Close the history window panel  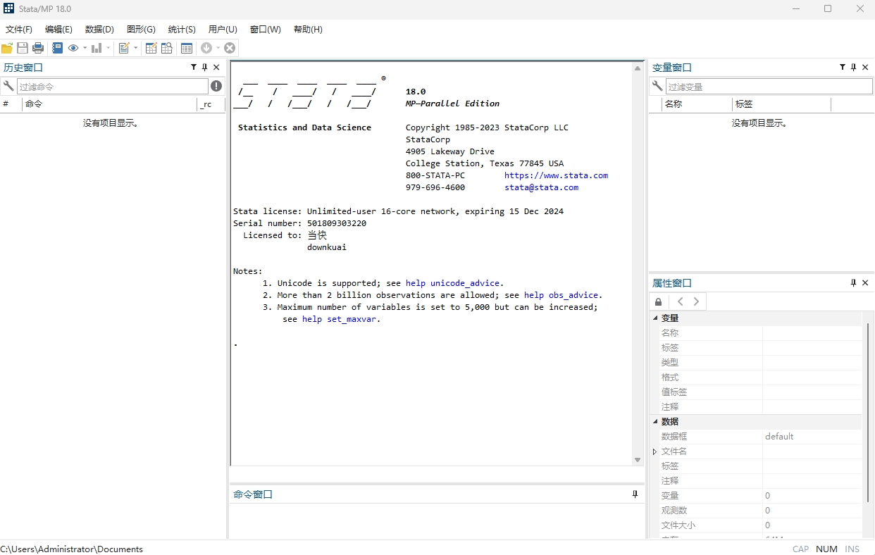(216, 68)
